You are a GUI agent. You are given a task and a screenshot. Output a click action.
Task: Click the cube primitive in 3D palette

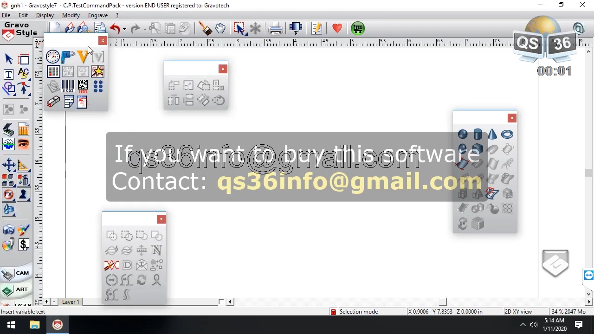[478, 149]
